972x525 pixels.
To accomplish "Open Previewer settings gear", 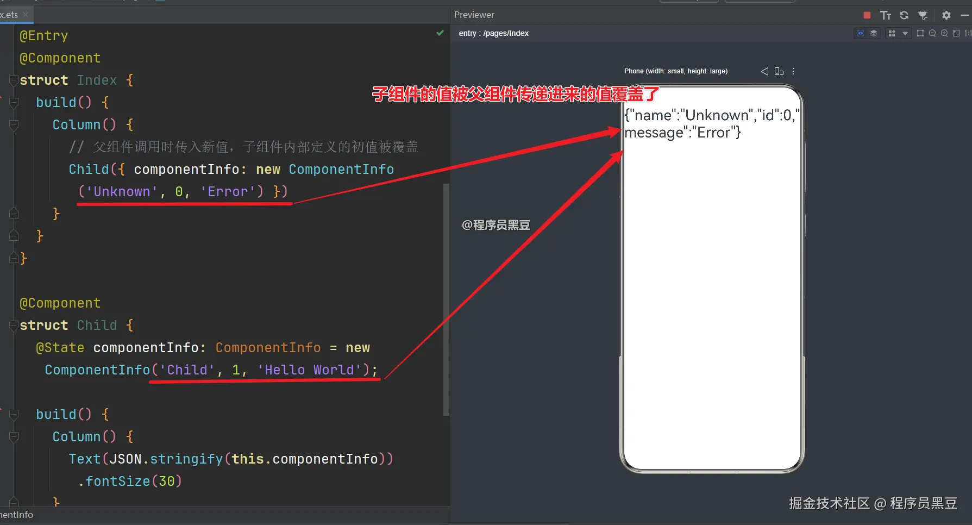I will (x=946, y=15).
